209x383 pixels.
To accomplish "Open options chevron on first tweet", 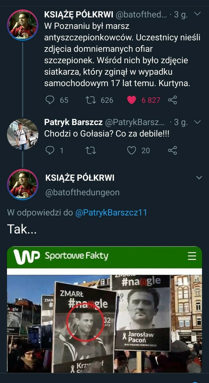I will point(197,14).
